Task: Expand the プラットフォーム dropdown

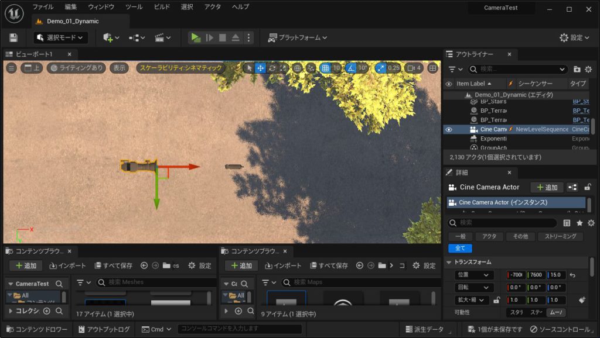Action: click(298, 37)
